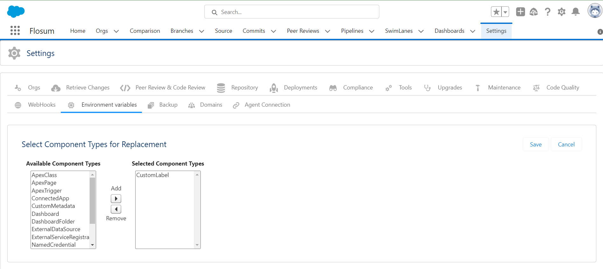The image size is (603, 269).
Task: Open the Peer Review & Code Review tab
Action: coord(163,88)
